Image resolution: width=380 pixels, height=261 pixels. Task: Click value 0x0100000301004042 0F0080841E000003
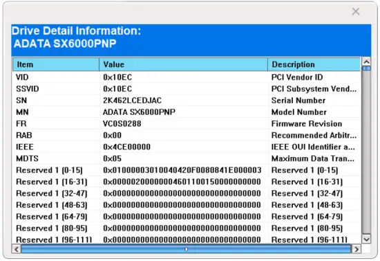click(x=182, y=170)
